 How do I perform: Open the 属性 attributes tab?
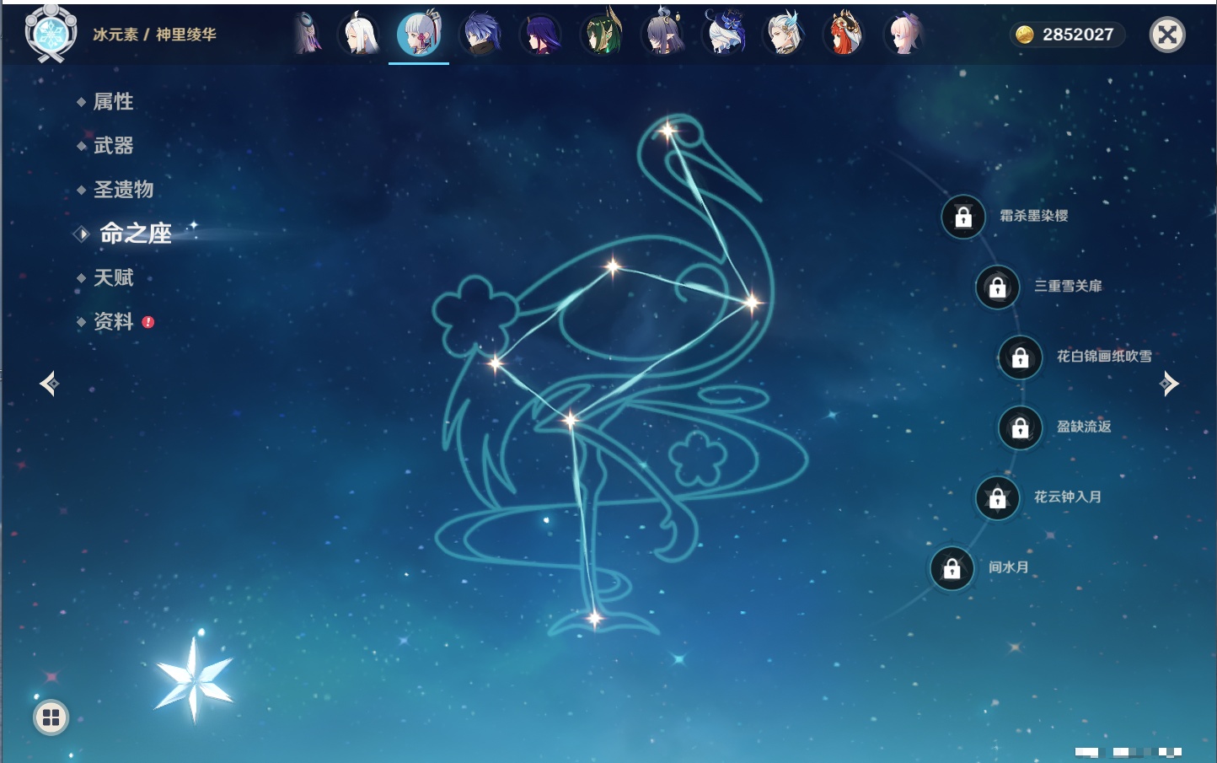pyautogui.click(x=113, y=102)
